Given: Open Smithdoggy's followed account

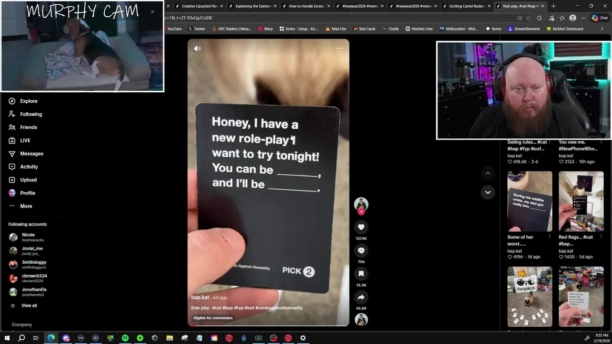Looking at the screenshot, I should click(x=28, y=264).
